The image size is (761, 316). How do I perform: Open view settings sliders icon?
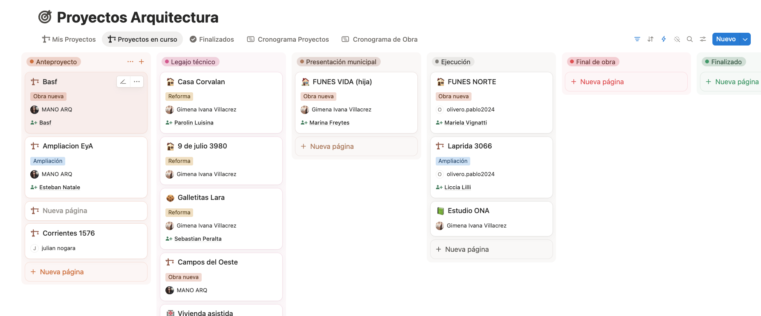[703, 39]
